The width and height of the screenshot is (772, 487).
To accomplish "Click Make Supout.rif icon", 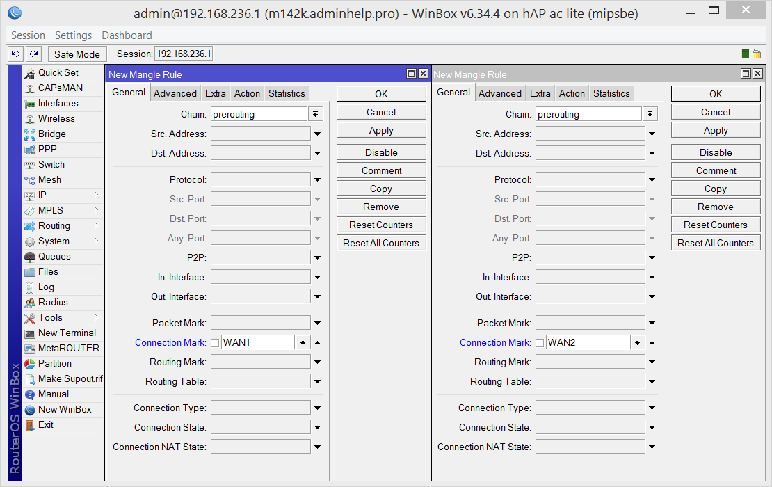I will (x=30, y=379).
